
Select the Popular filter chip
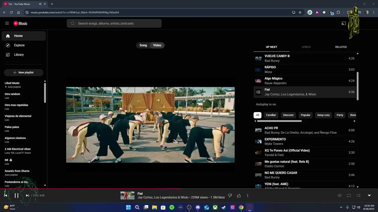coord(305,115)
